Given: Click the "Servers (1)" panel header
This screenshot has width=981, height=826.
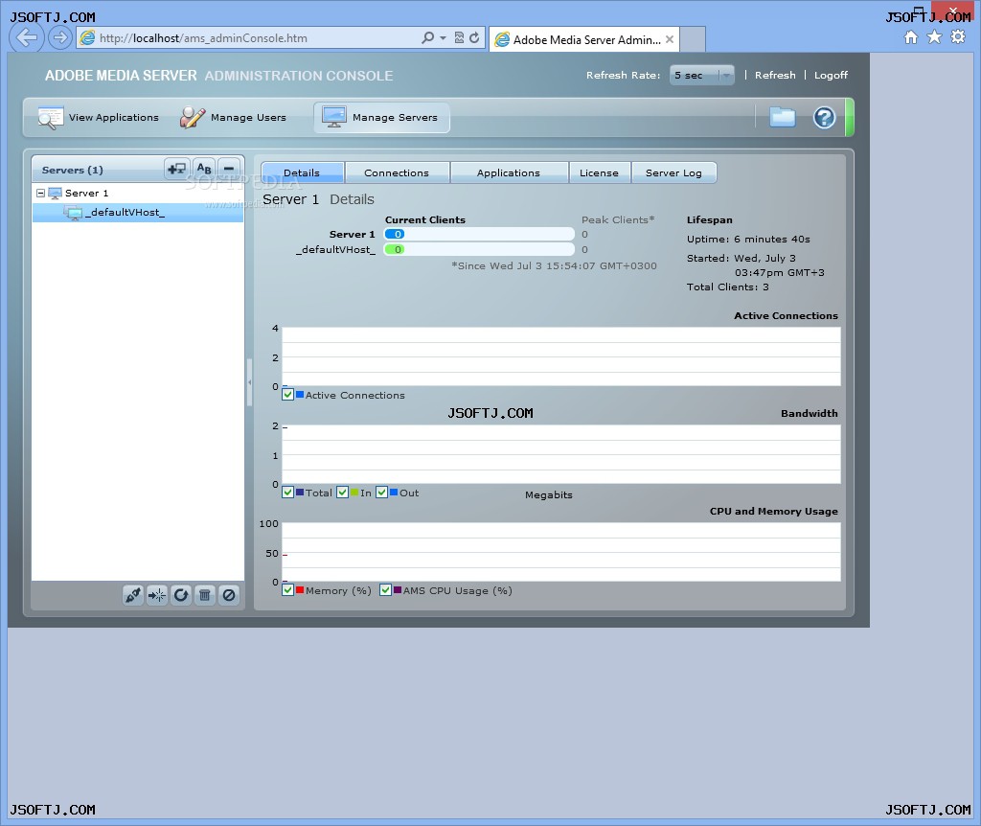Looking at the screenshot, I should (73, 170).
